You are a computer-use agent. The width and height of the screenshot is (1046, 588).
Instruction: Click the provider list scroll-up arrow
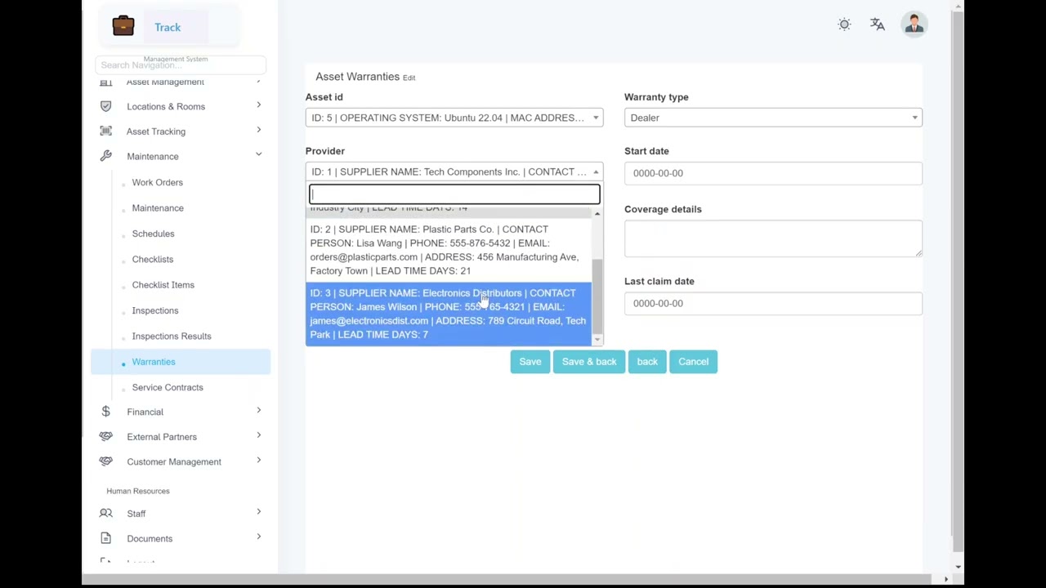(597, 214)
